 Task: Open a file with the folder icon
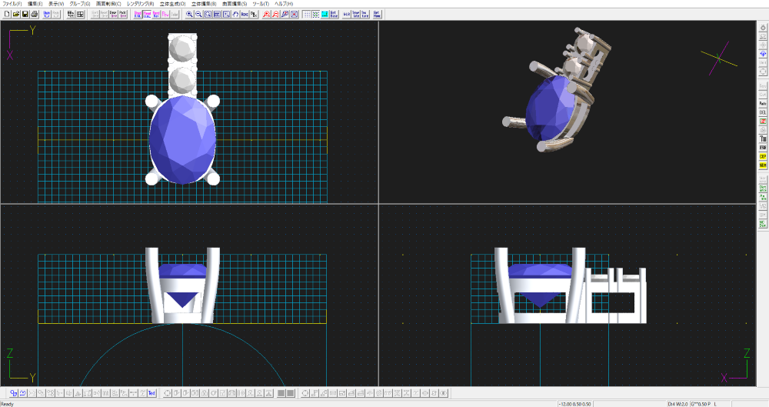tap(15, 14)
